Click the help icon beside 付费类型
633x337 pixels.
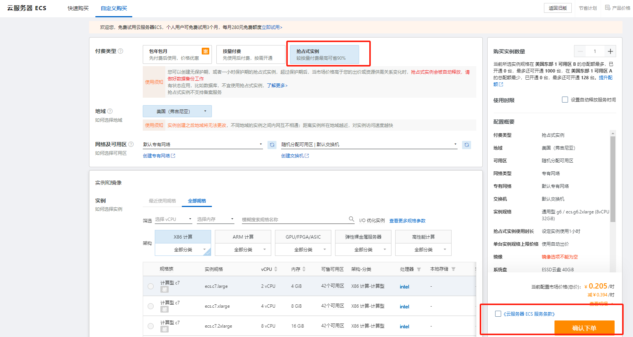[121, 51]
